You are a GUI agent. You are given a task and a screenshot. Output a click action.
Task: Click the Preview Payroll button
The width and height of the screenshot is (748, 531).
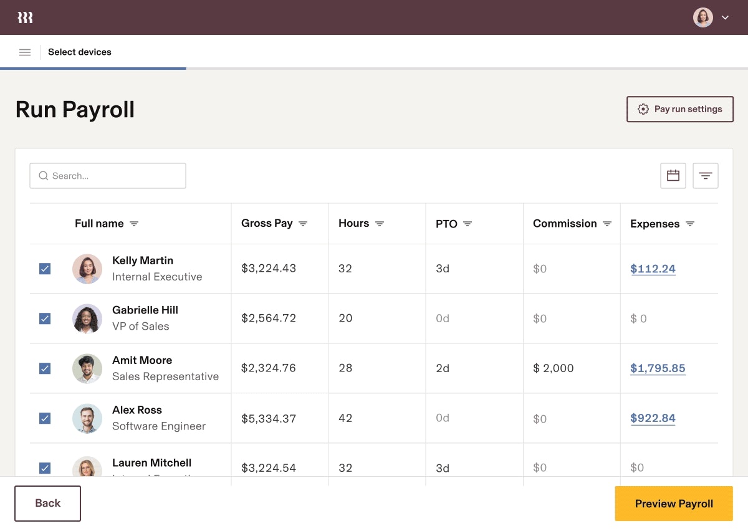point(674,504)
